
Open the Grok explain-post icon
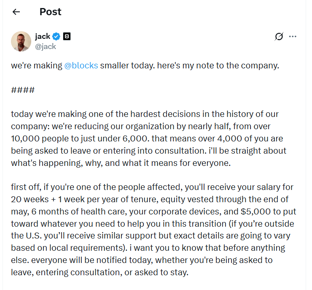pos(279,37)
